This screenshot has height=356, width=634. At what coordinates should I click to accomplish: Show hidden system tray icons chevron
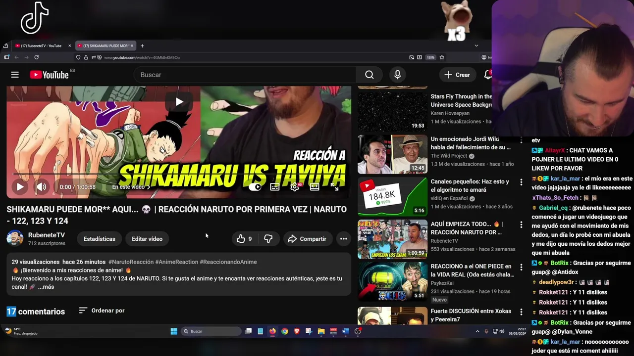tap(477, 331)
